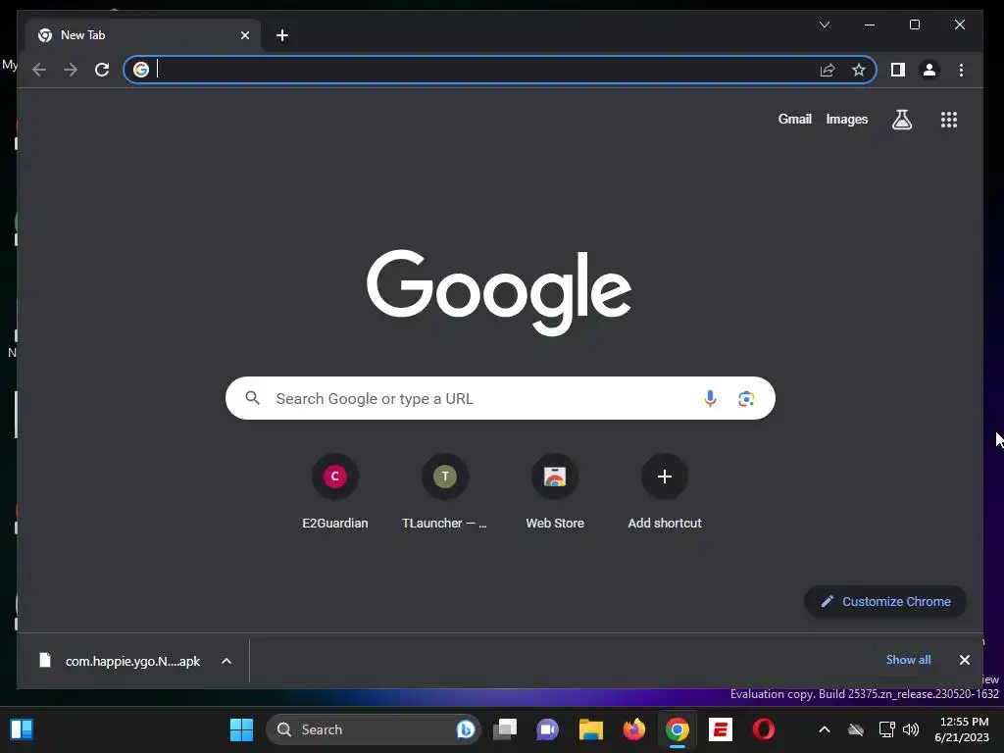Open the downloaded com.happie.ygo apk file
Screen dimensions: 1004x753
click(120, 661)
